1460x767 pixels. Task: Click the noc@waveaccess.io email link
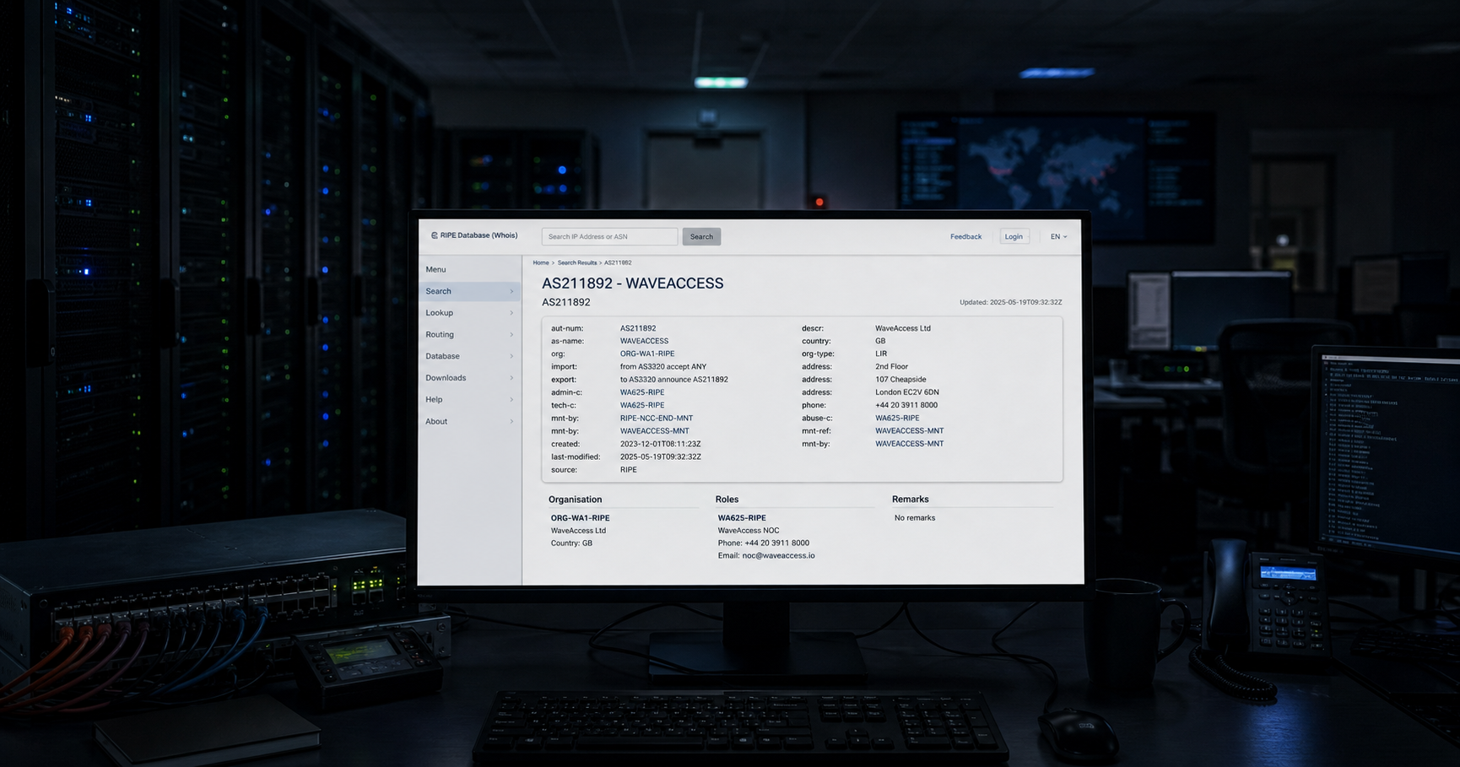tap(779, 556)
